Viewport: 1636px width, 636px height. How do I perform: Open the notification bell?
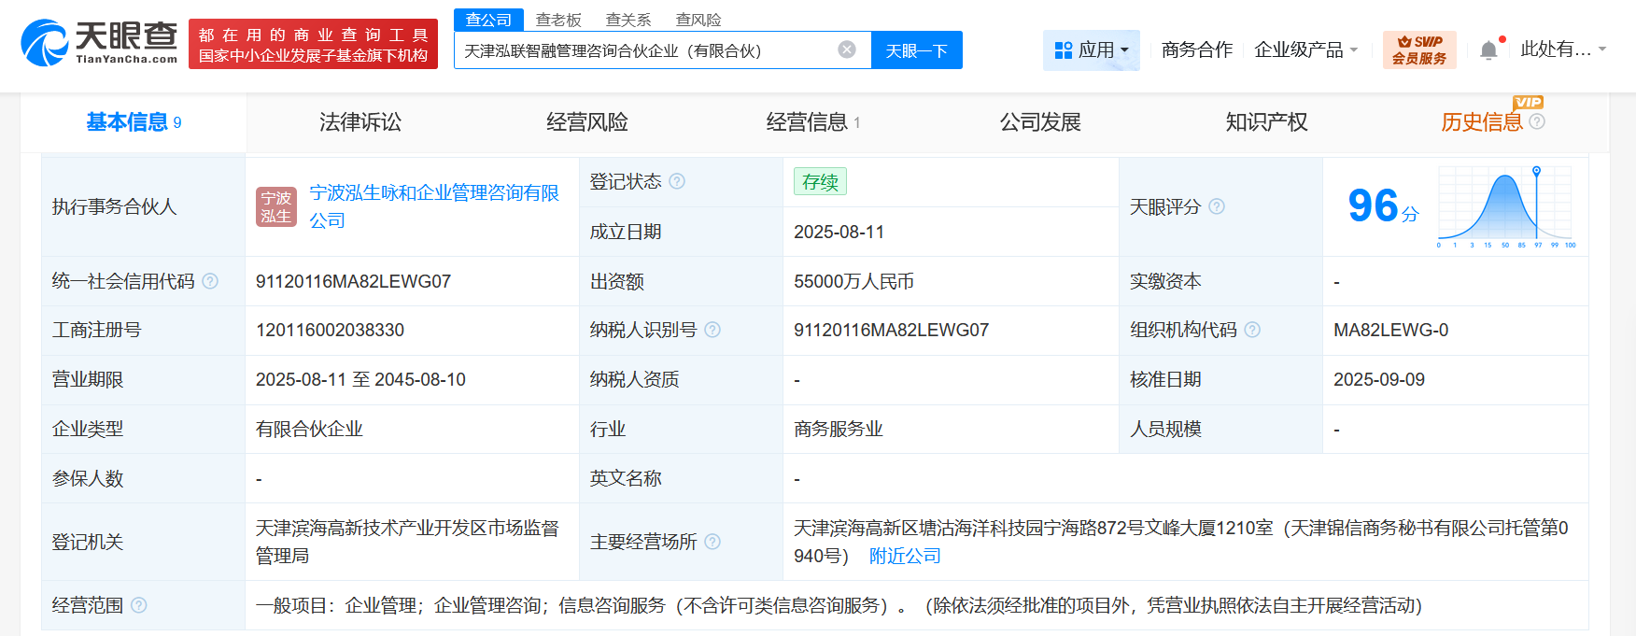[x=1488, y=50]
